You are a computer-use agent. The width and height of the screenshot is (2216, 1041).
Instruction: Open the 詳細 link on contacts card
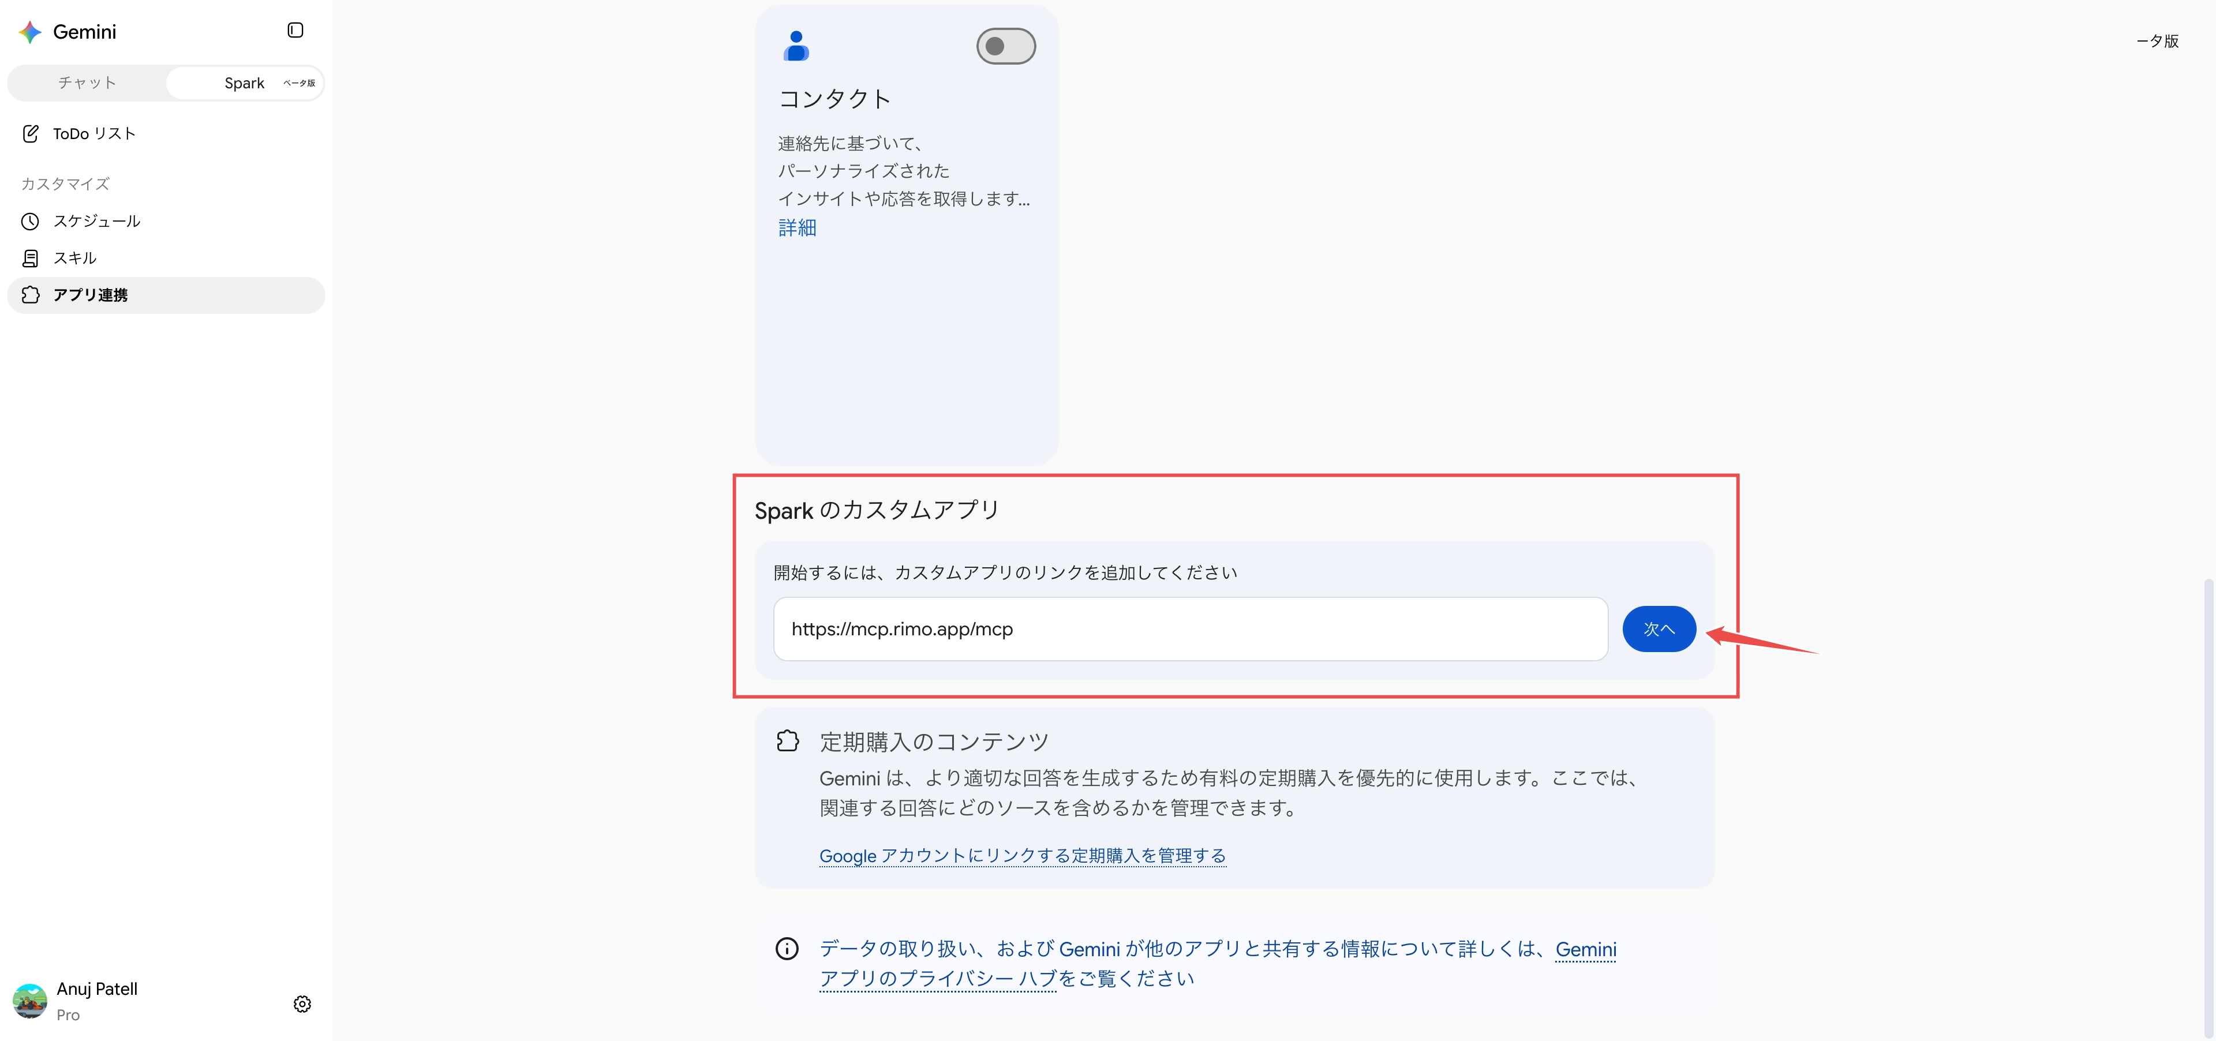coord(798,227)
